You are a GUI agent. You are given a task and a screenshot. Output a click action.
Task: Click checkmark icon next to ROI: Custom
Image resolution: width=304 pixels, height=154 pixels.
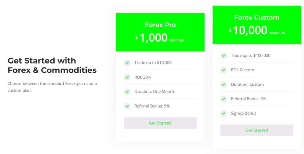[x=224, y=70]
